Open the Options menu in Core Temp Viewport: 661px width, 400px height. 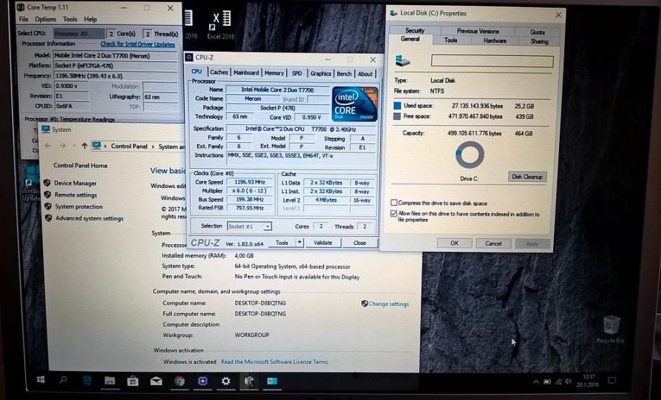[x=45, y=19]
